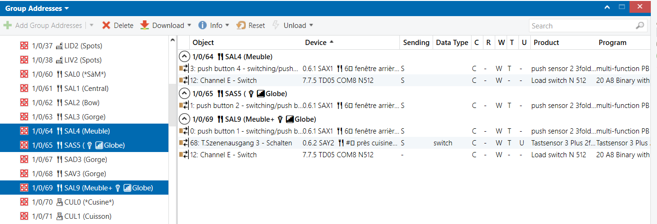Click the Unload lightning icon

coord(276,26)
